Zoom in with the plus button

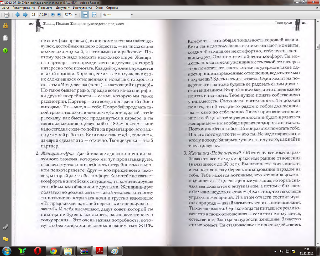click(59, 15)
